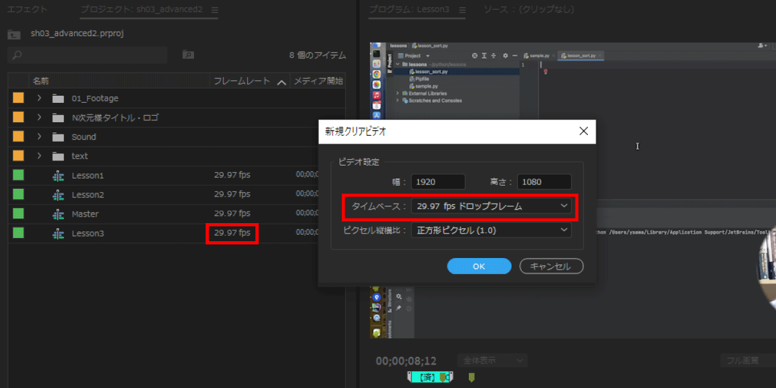Screen dimensions: 776x388
Task: Open the ピクセル縦横比 dropdown
Action: (x=491, y=230)
